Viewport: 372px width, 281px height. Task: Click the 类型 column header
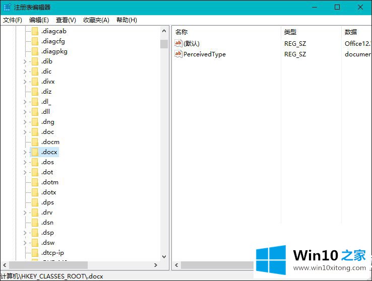(290, 32)
